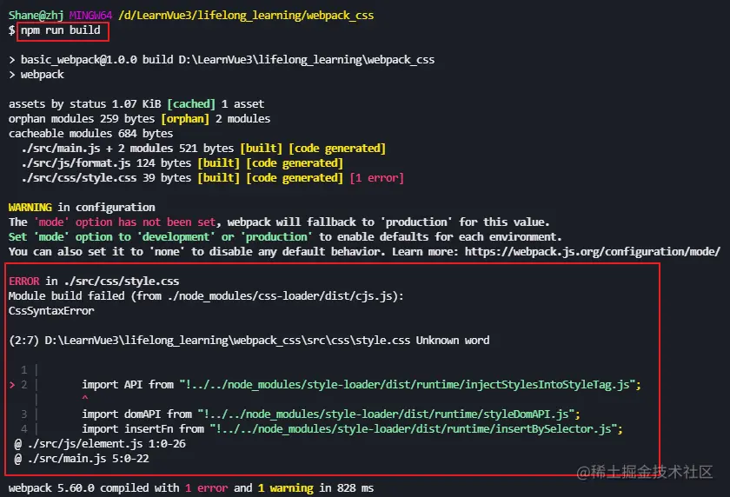
Task: Click the '> webpack' script line
Action: [36, 75]
